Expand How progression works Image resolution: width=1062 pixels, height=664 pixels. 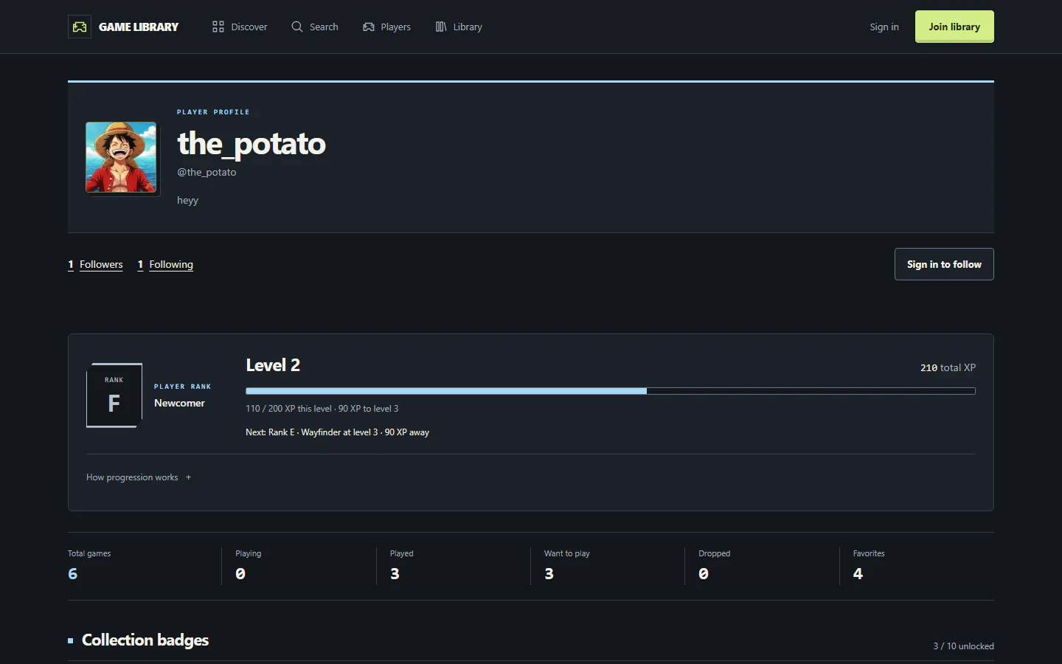coord(139,477)
